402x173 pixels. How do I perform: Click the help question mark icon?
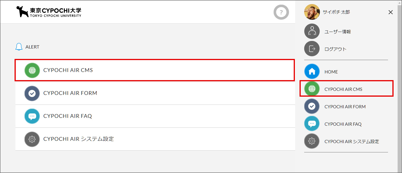[x=281, y=12]
